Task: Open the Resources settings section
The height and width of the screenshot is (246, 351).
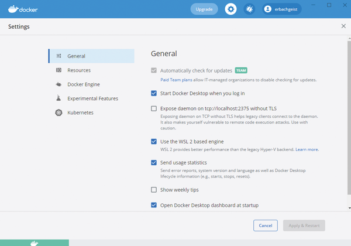Action: point(91,70)
